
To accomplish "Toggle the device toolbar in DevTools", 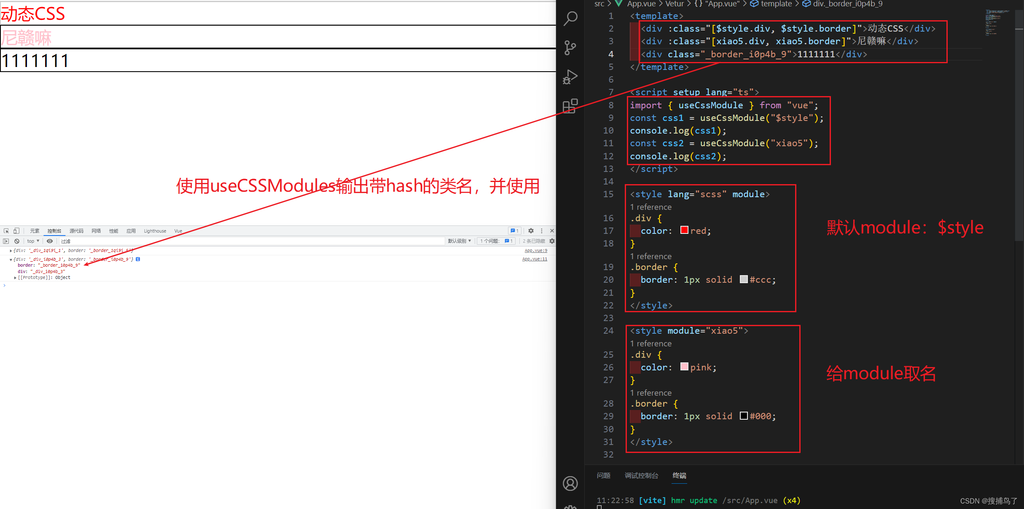I will click(x=16, y=231).
